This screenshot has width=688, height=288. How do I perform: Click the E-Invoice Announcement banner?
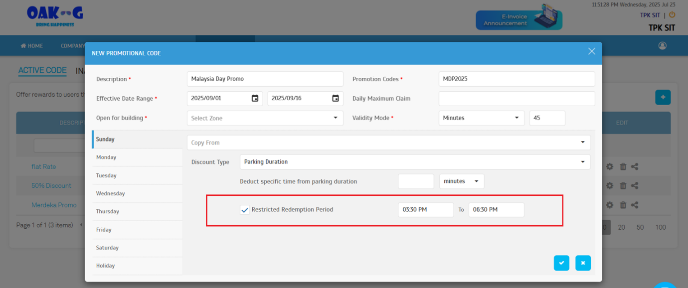point(519,17)
